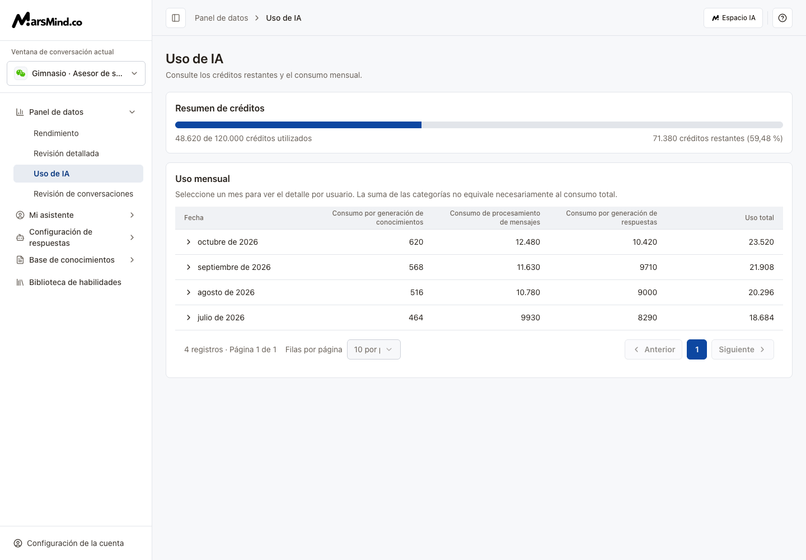Viewport: 806px width, 560px height.
Task: Click the credits usage progress bar
Action: 479,125
